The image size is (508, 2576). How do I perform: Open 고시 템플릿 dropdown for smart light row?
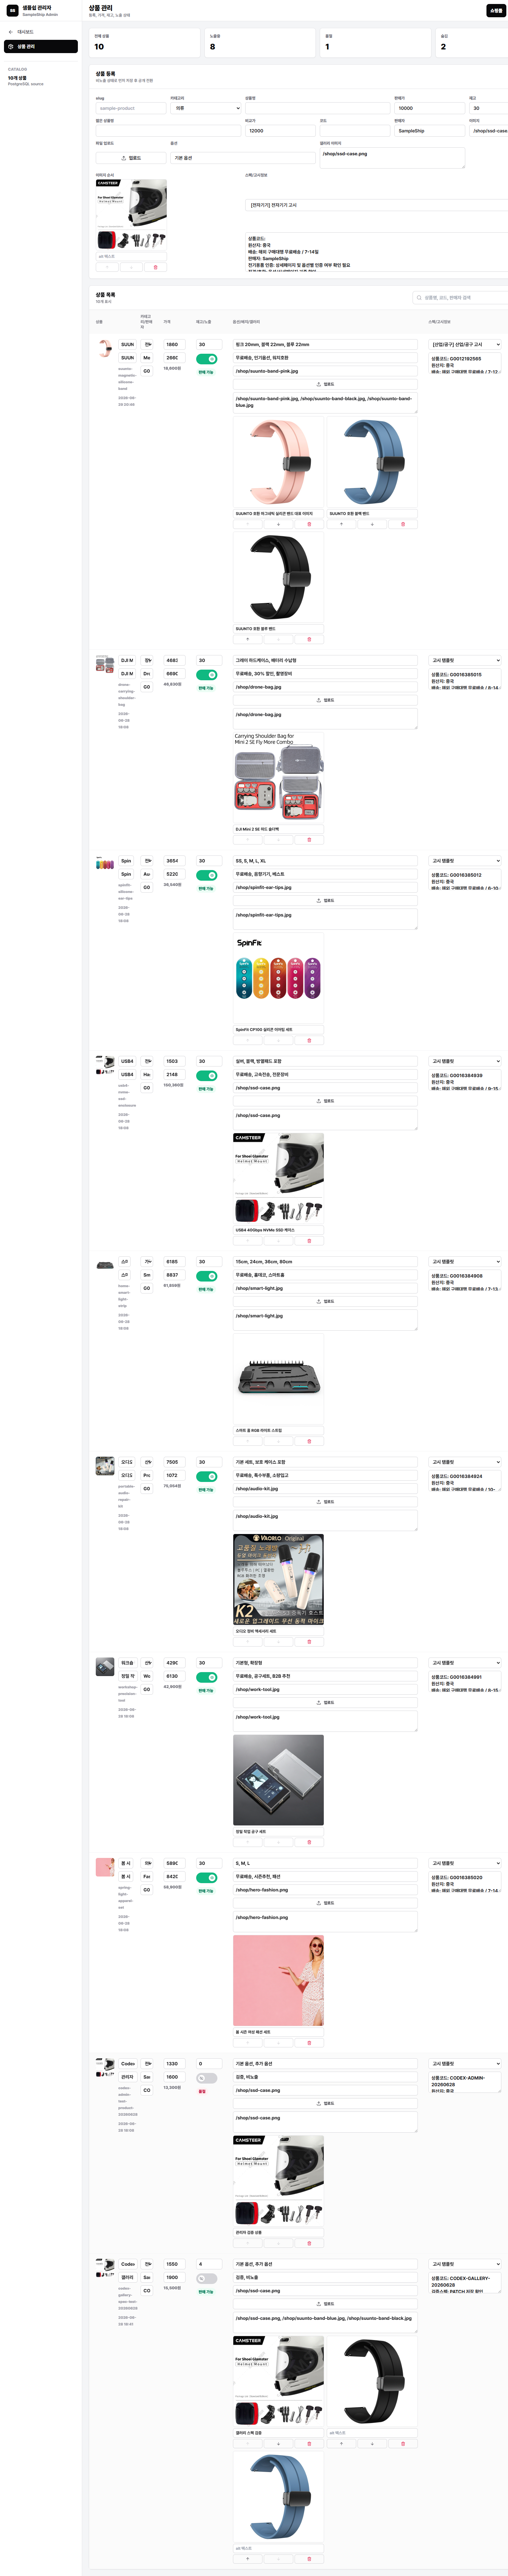465,1262
